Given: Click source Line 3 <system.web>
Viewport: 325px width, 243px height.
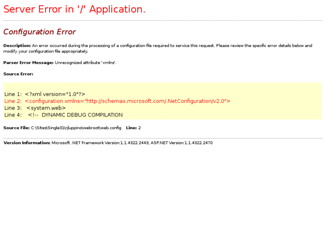Looking at the screenshot, I should [x=35, y=108].
